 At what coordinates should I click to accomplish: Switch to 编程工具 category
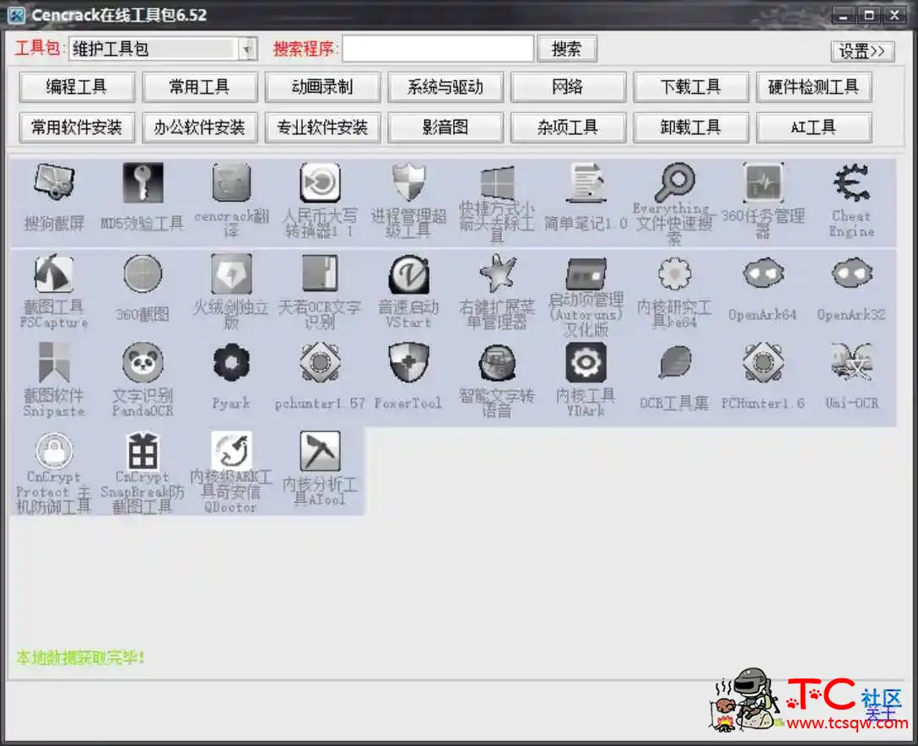(77, 87)
